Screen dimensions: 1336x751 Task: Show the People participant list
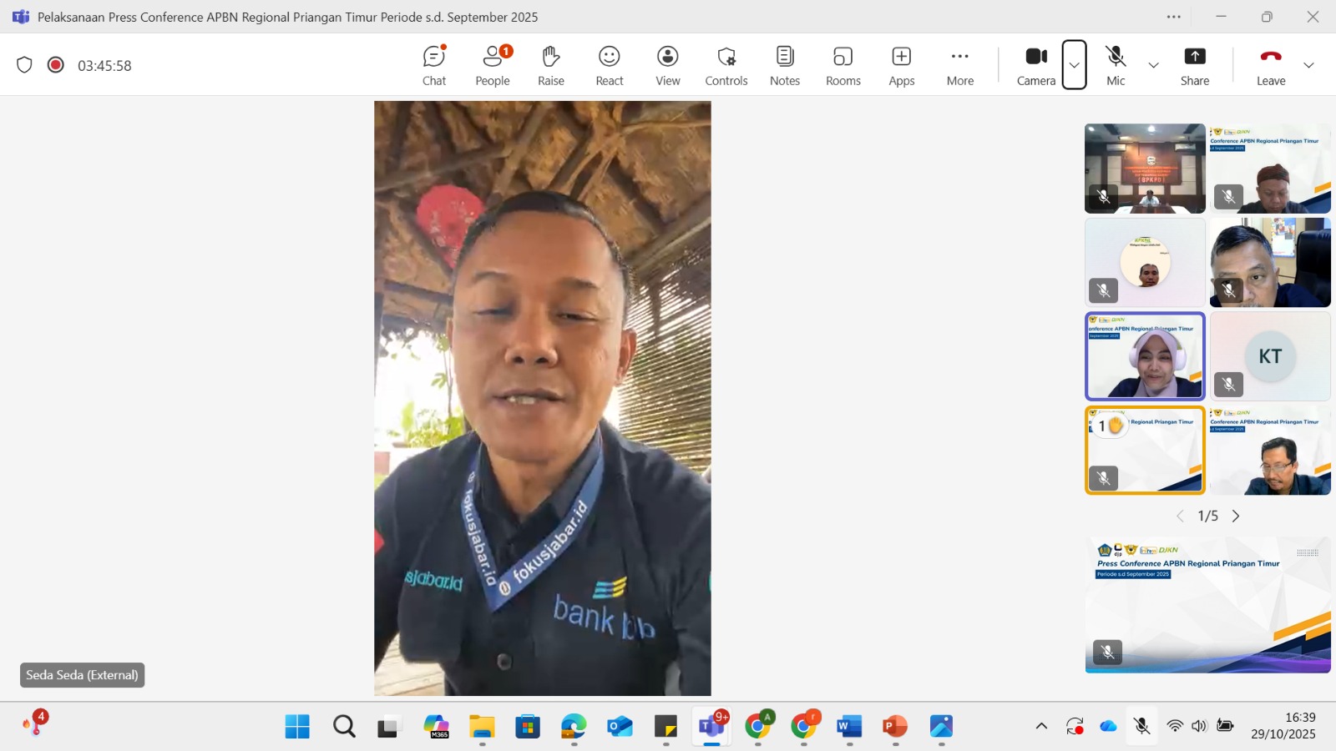(x=493, y=65)
